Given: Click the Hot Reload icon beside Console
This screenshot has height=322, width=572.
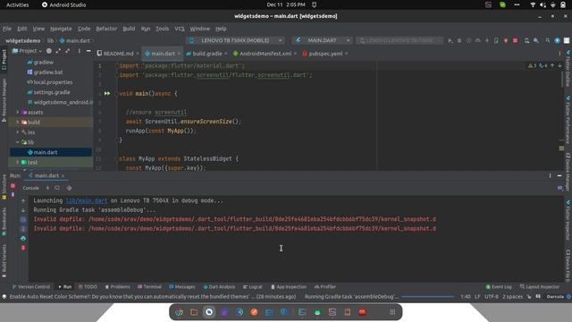Looking at the screenshot, I should click(x=47, y=188).
